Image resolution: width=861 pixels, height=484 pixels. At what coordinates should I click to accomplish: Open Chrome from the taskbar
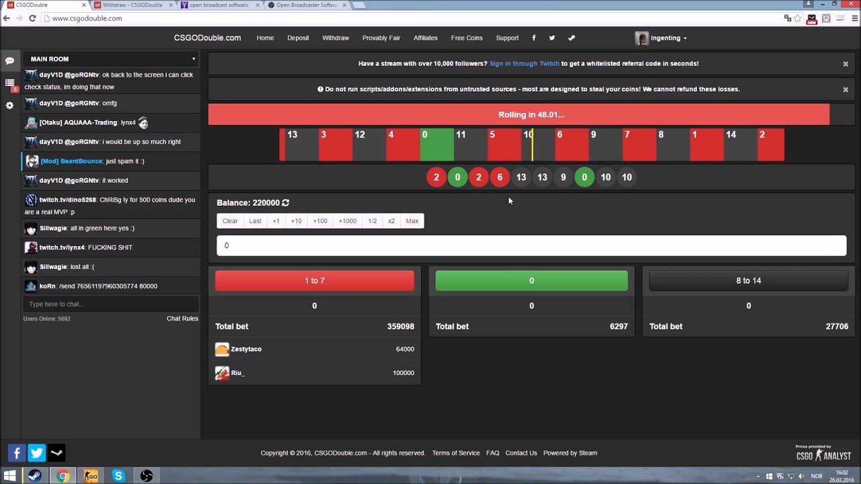(63, 476)
